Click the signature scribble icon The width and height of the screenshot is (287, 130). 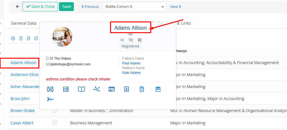click(x=50, y=99)
